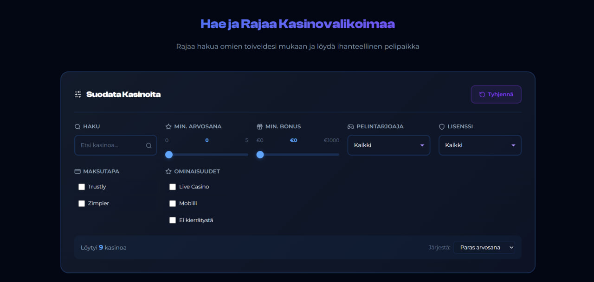Enable the Ei kierrätystä checkbox
The width and height of the screenshot is (594, 282).
tap(173, 220)
